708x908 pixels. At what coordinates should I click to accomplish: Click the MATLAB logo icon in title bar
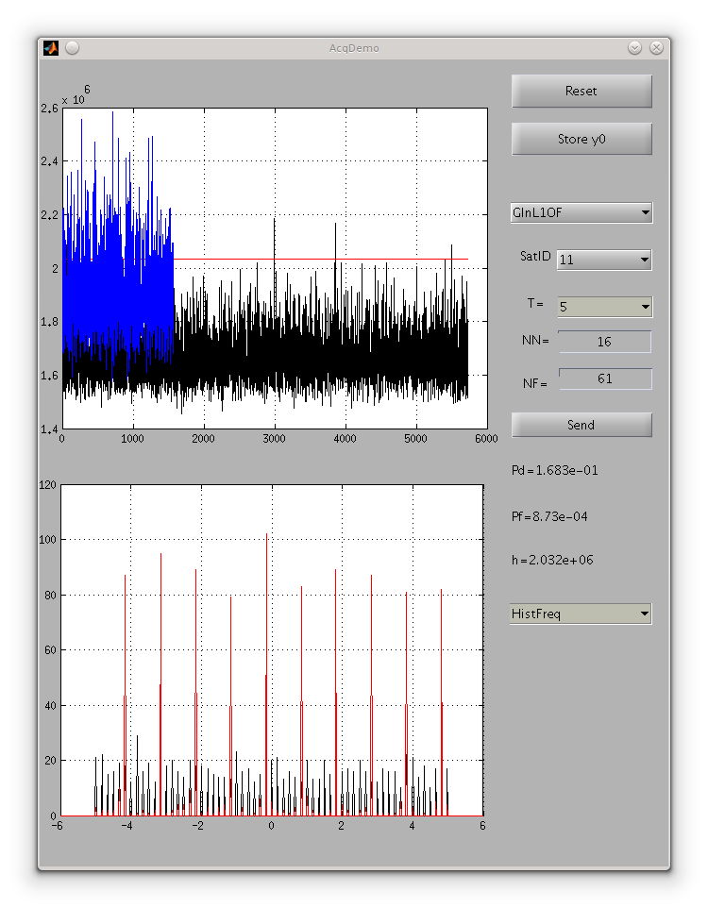coord(51,48)
